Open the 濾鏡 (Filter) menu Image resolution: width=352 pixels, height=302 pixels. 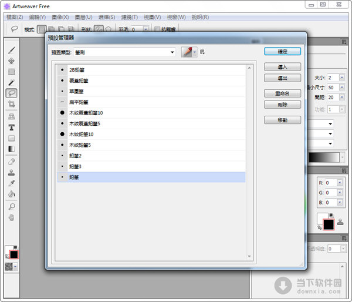(130, 17)
